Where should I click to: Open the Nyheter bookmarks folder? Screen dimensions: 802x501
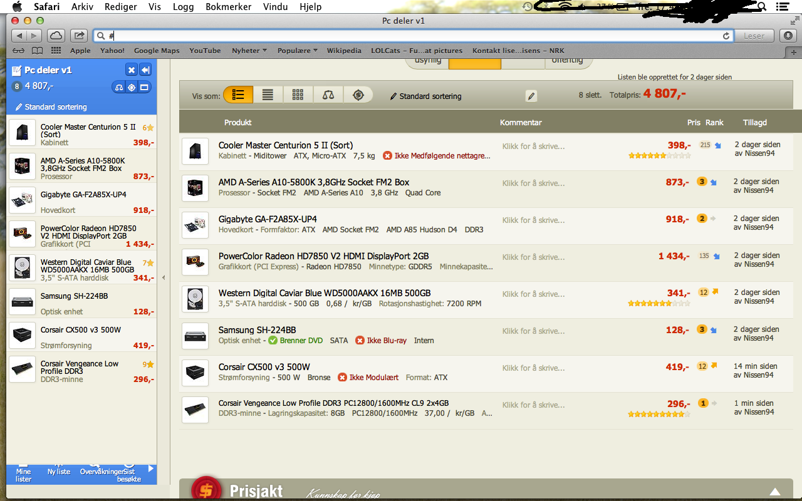[x=249, y=51]
